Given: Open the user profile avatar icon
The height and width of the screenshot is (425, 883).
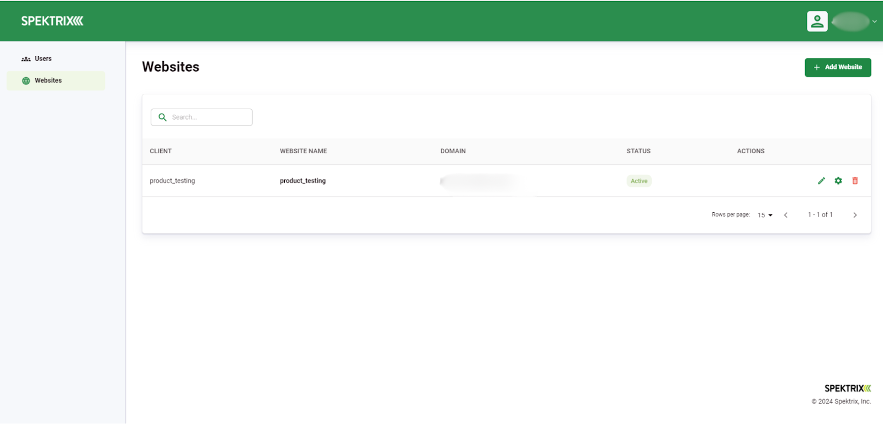Looking at the screenshot, I should click(x=817, y=21).
